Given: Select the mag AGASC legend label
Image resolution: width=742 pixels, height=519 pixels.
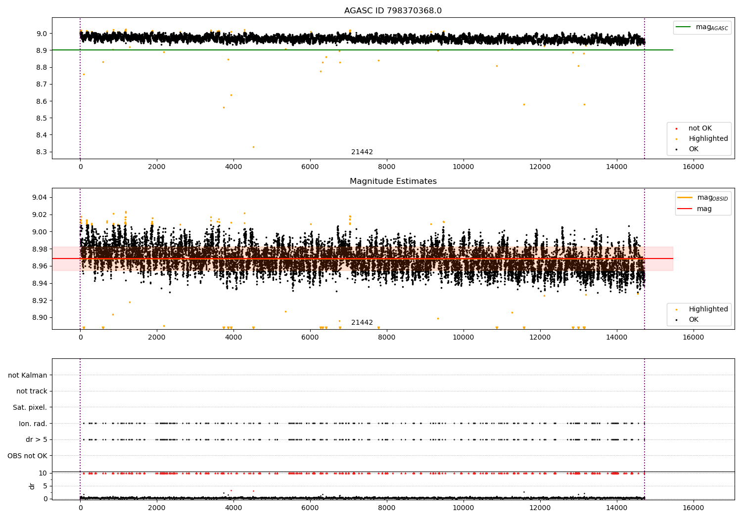Looking at the screenshot, I should [x=712, y=27].
